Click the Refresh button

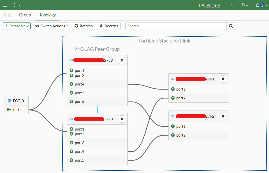click(84, 26)
